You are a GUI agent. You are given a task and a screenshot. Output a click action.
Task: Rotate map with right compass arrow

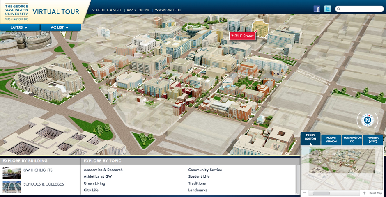point(376,121)
